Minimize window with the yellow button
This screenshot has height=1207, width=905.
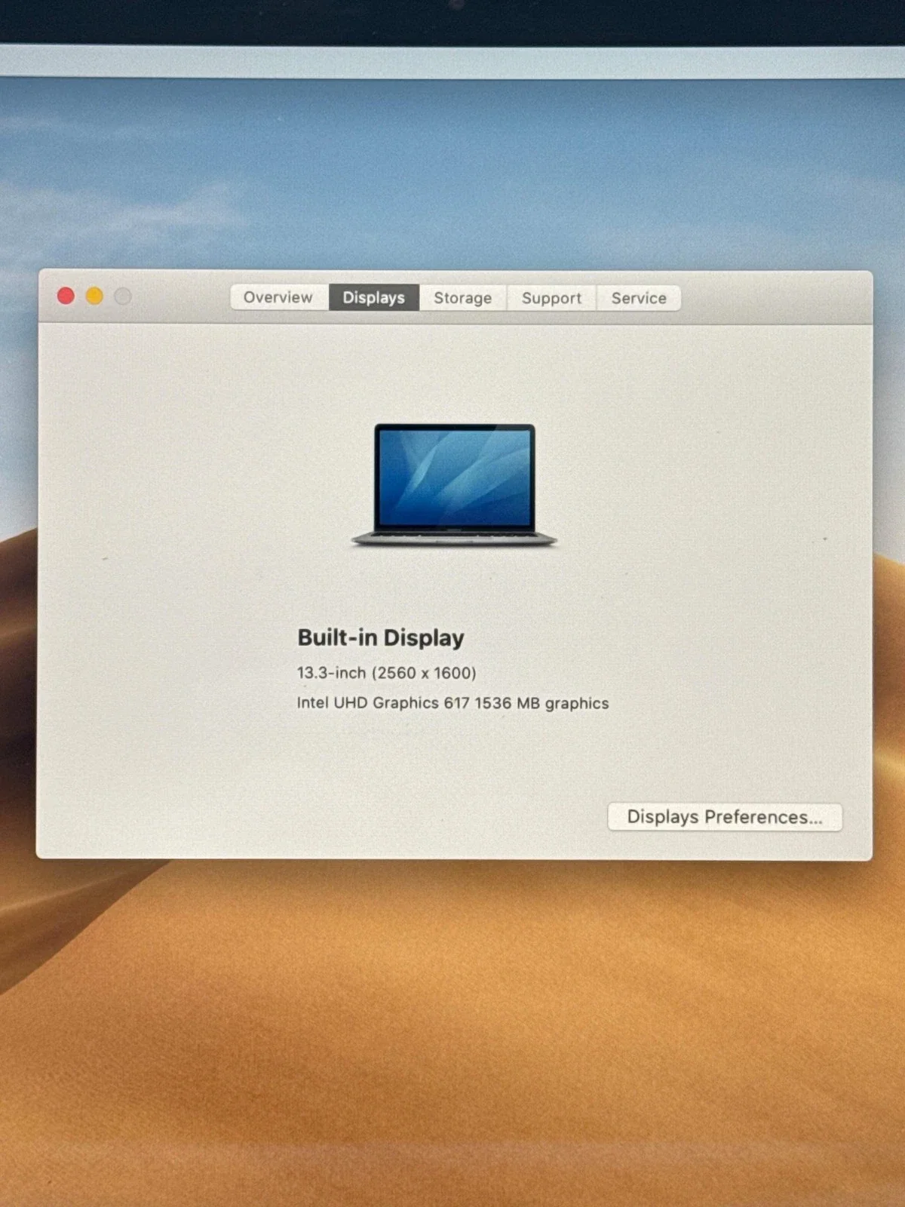94,296
